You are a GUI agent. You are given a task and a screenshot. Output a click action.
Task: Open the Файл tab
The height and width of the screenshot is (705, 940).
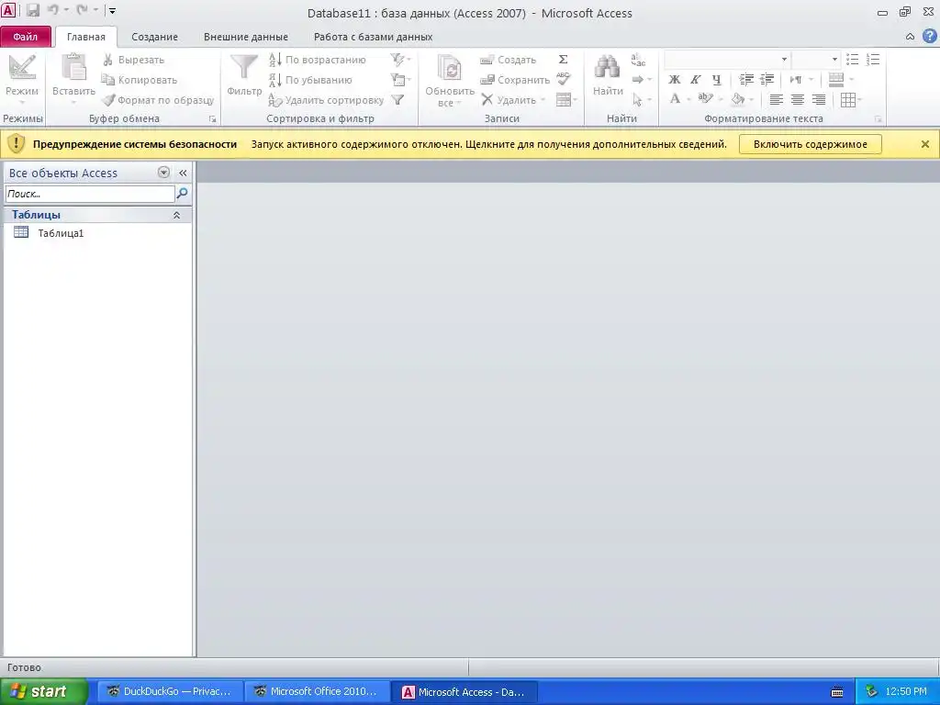coord(25,37)
